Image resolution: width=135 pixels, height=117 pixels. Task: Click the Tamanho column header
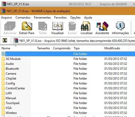click(x=41, y=48)
